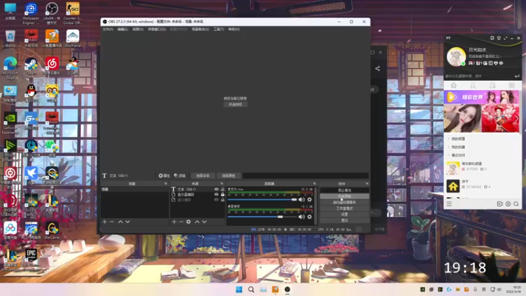Toggle visibility of 窗口捕获 source
The width and height of the screenshot is (526, 296).
point(216,200)
